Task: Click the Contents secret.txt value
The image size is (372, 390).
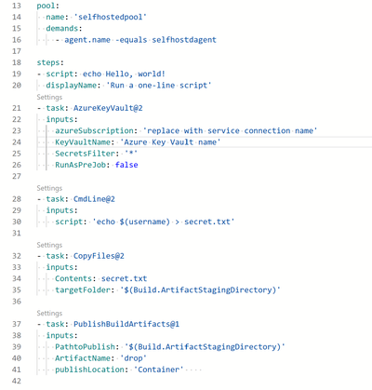Action: pos(124,278)
